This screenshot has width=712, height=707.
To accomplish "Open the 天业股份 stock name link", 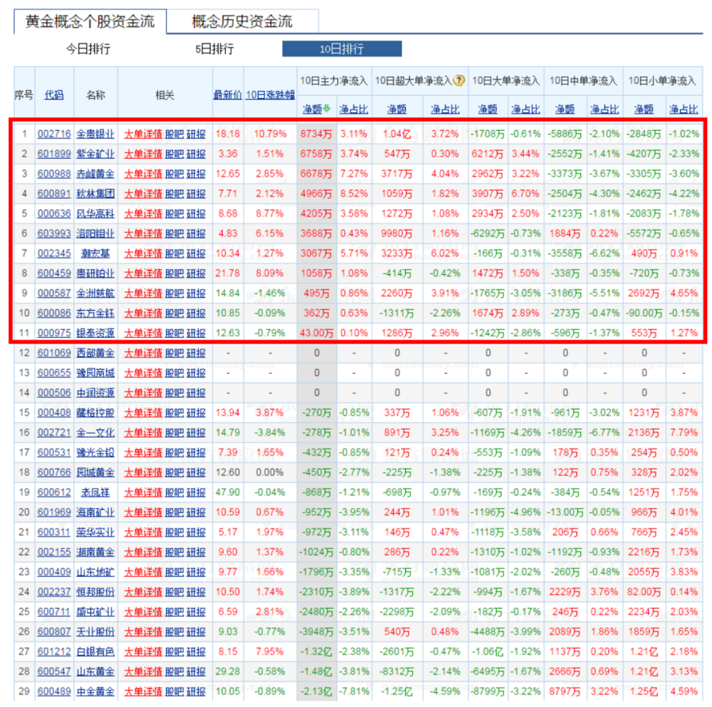I will tap(96, 632).
